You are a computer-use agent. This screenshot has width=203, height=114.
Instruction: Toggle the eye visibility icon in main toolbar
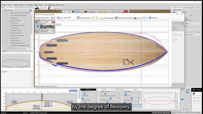click(x=73, y=11)
